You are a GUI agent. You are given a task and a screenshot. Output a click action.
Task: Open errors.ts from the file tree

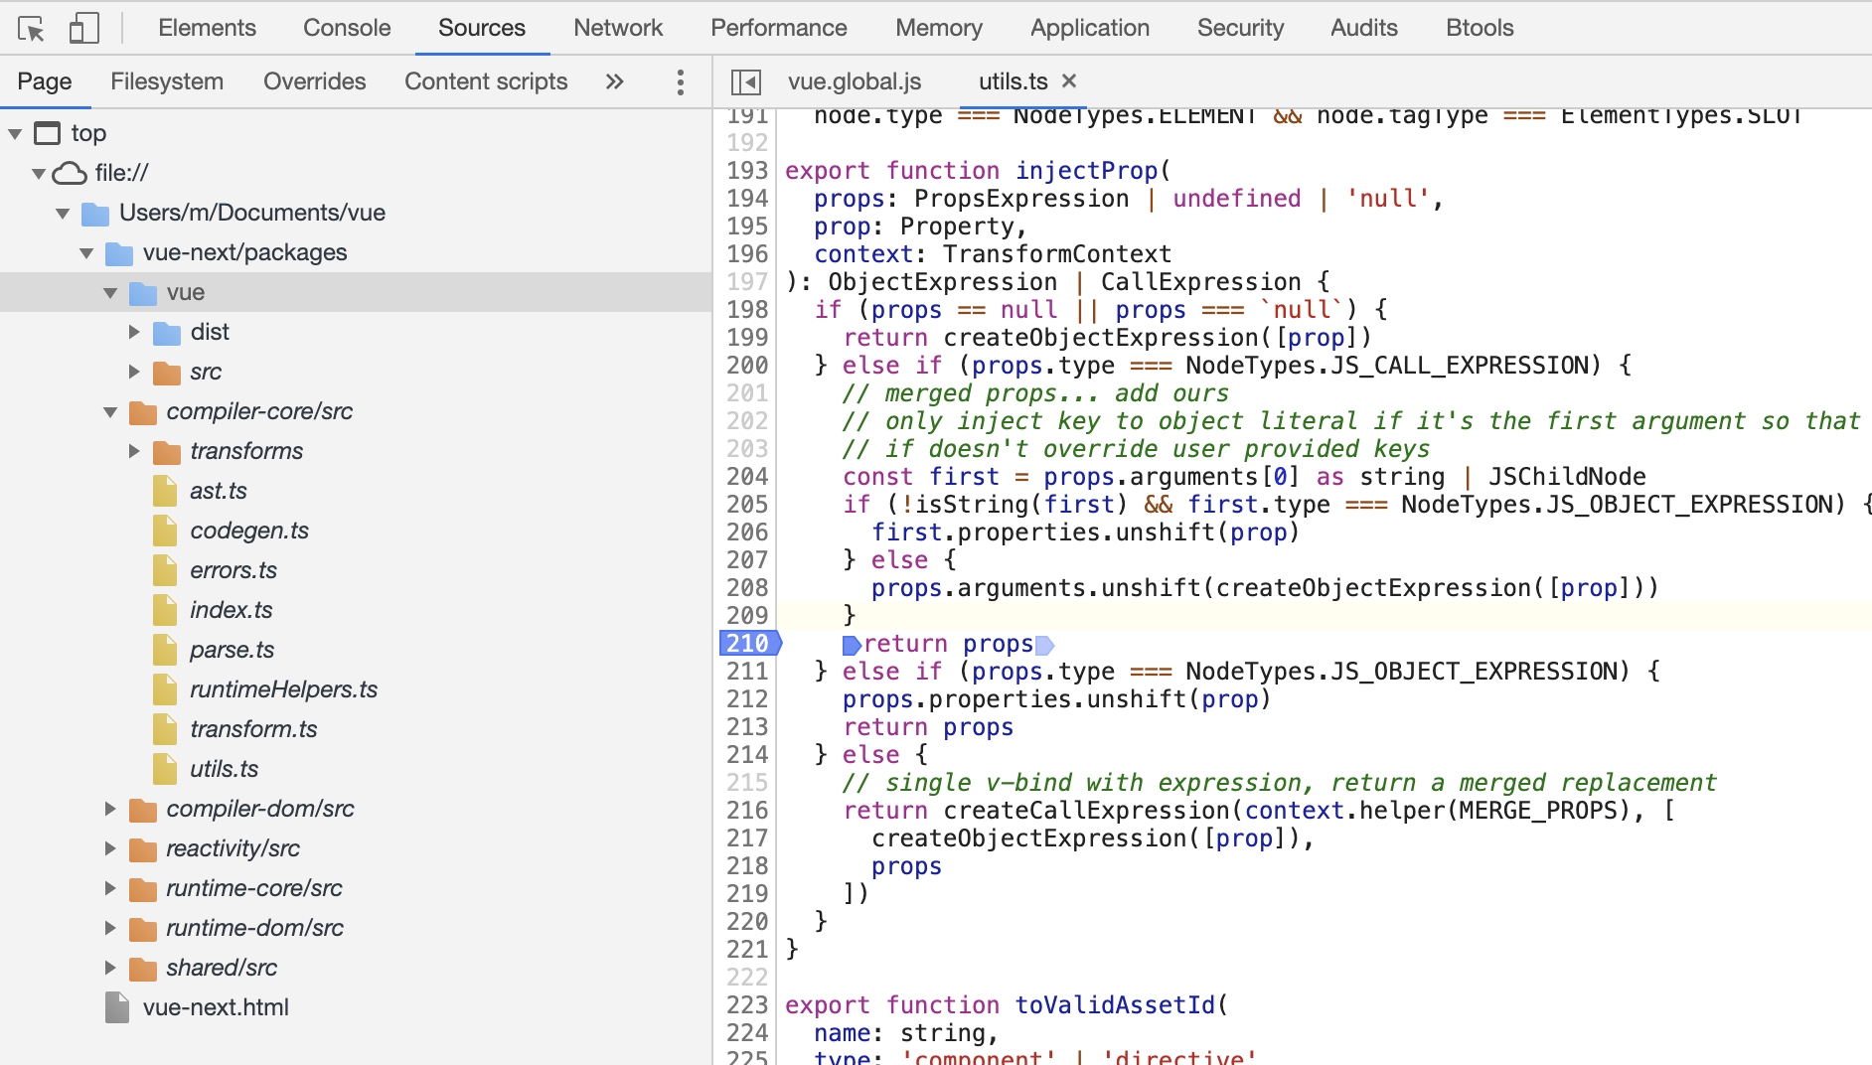[x=234, y=570]
